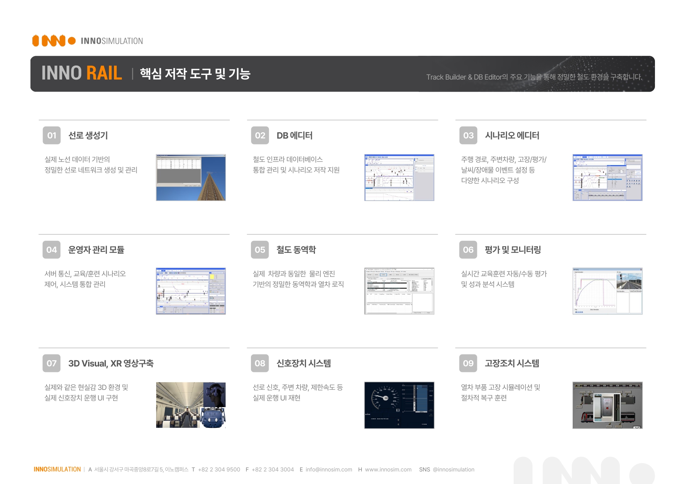Click the banner subtitle '핵심 저작 도구 및 기능'

point(195,73)
